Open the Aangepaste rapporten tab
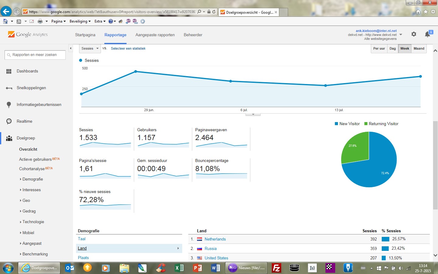The image size is (438, 274). [x=155, y=35]
